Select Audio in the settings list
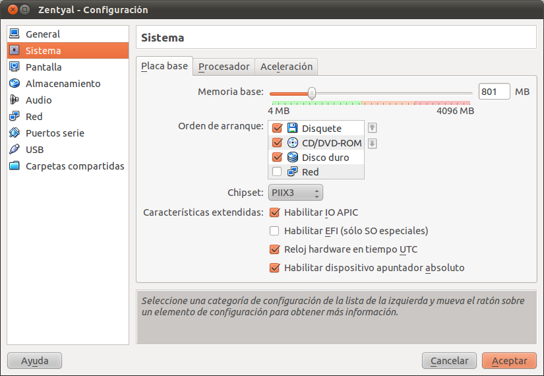Image resolution: width=544 pixels, height=376 pixels. (x=68, y=100)
